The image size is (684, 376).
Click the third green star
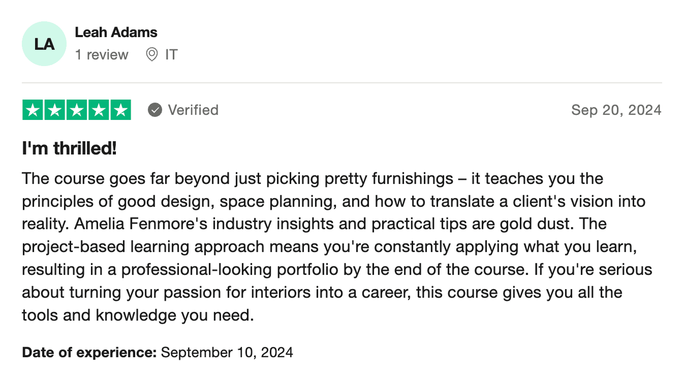click(x=77, y=110)
